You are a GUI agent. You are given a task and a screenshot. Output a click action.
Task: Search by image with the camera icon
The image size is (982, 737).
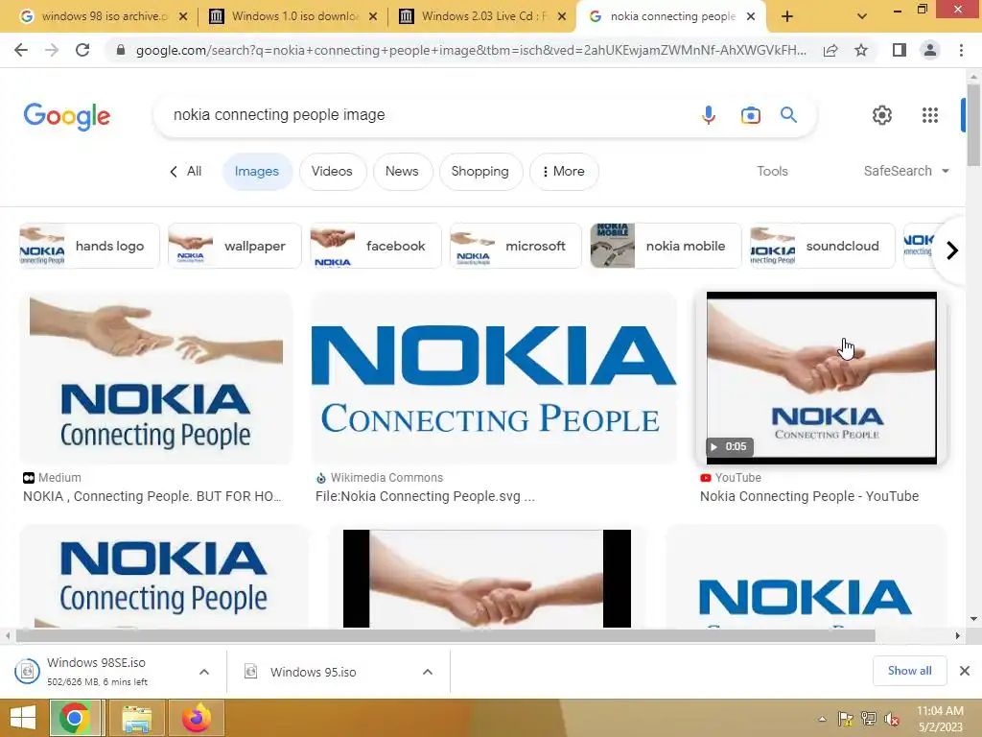[750, 115]
